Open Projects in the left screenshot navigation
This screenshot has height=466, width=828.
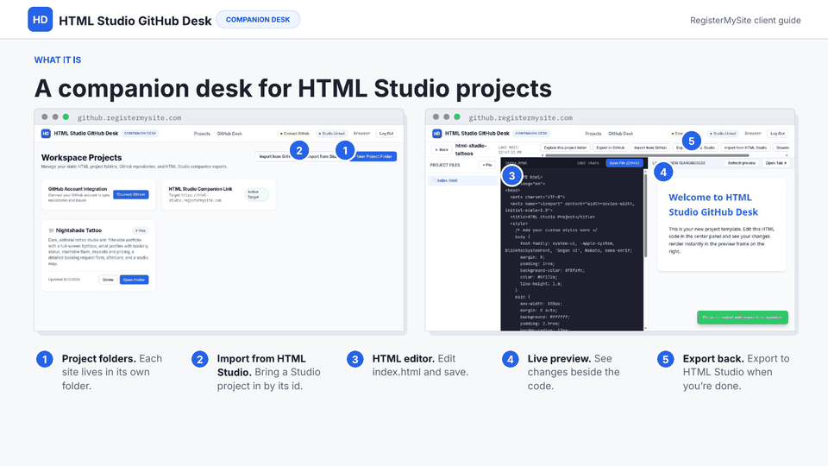pos(202,134)
